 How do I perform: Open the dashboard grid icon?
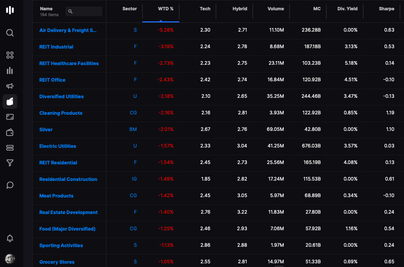(10, 55)
